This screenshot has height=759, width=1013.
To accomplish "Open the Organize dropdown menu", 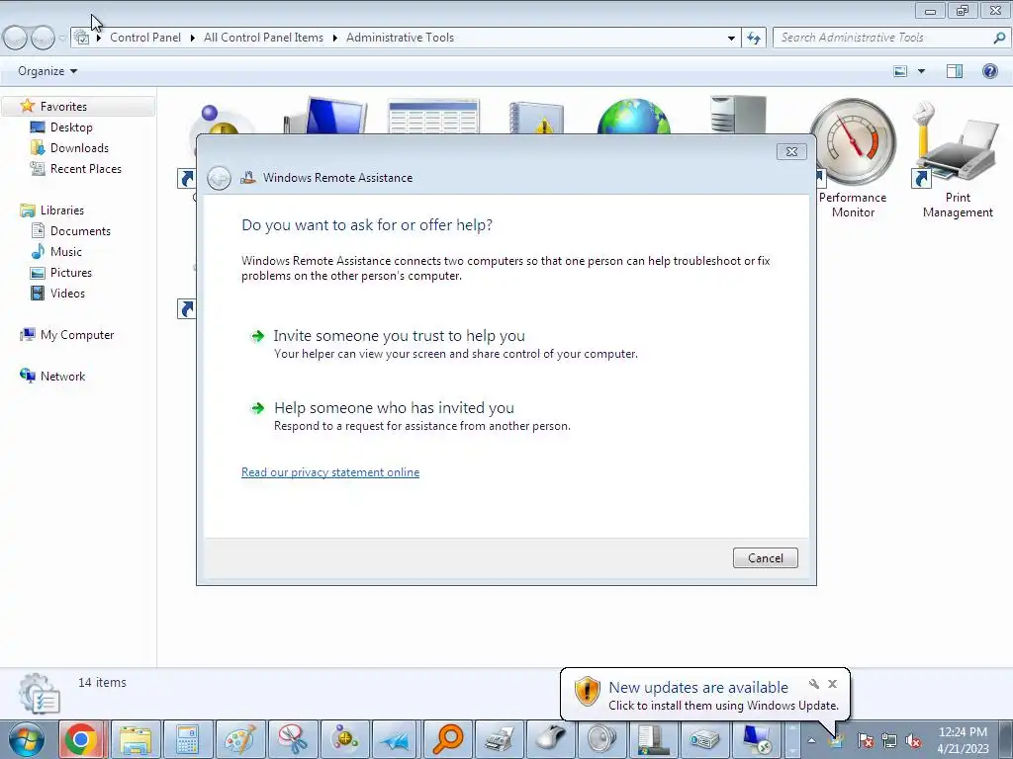I will pyautogui.click(x=47, y=71).
